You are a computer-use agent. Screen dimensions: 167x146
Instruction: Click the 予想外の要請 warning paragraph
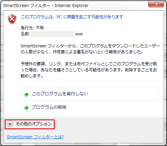(89, 70)
